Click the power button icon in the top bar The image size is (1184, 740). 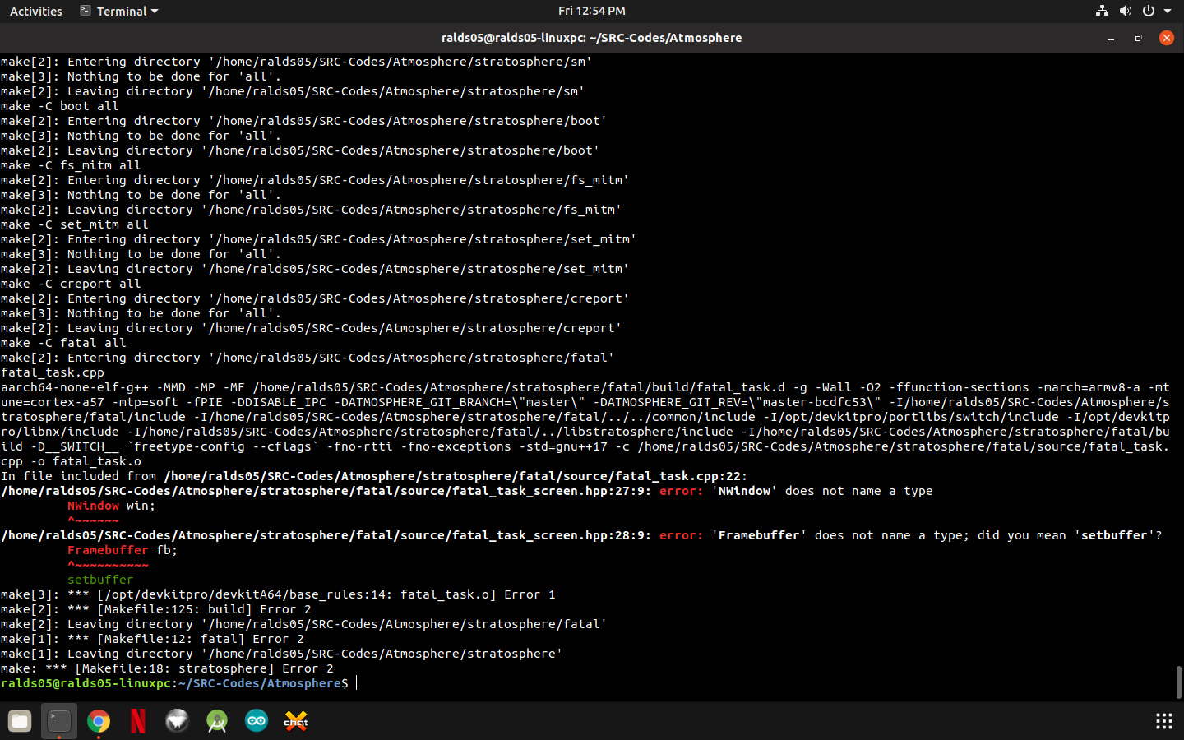1149,11
